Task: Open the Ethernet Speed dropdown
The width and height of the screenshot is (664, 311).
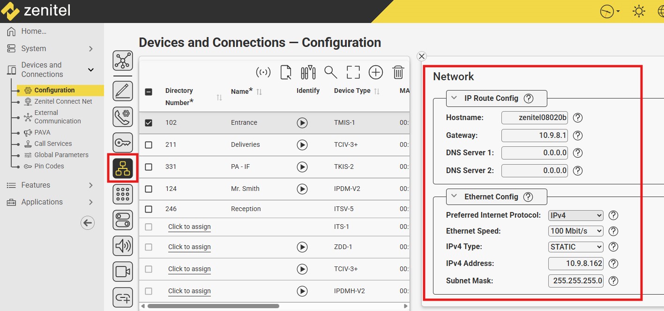Action: point(575,231)
